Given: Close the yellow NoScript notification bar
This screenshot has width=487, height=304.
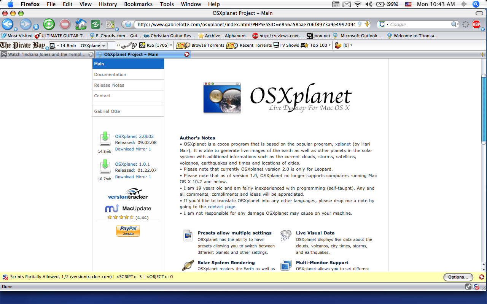Looking at the screenshot, I should coord(482,277).
